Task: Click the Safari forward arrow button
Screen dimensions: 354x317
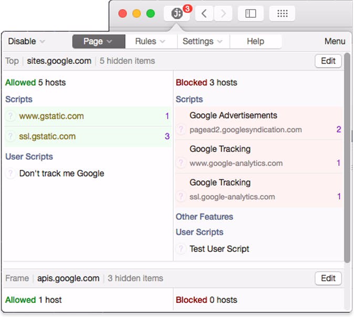Action: [223, 14]
